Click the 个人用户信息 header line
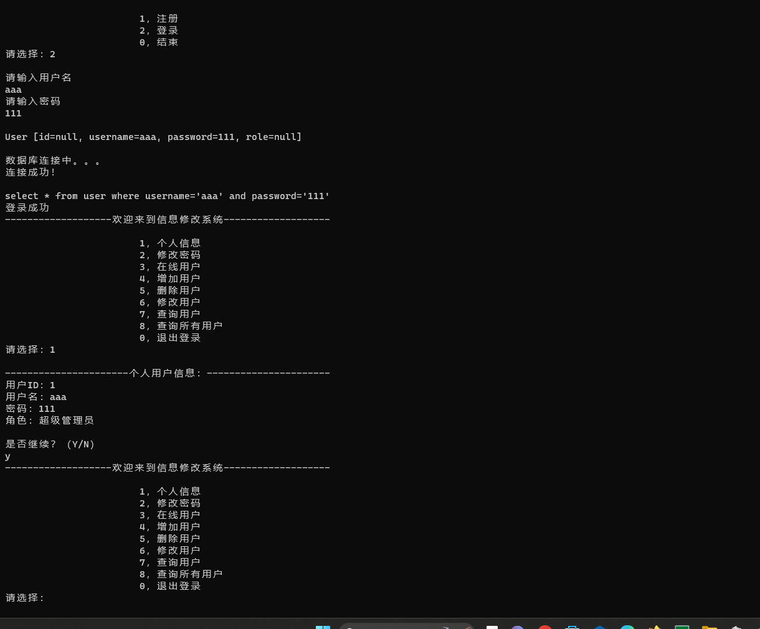The image size is (760, 629). (167, 373)
